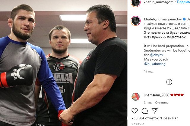
Task: Open the header username khabib_nurmagom
Action: click(159, 2)
